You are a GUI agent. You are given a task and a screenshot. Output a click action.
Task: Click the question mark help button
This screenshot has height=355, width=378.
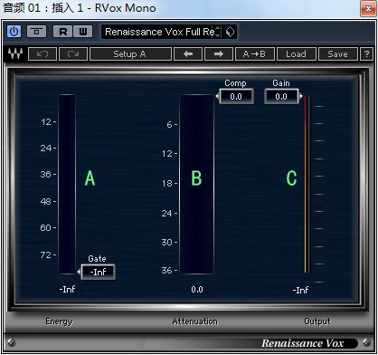pyautogui.click(x=366, y=54)
